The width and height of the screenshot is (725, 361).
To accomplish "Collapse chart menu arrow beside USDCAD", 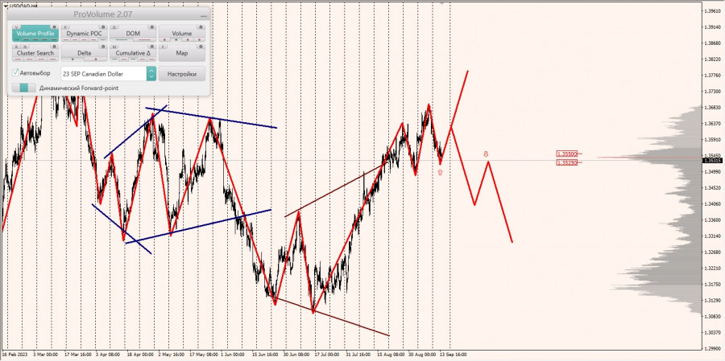I will pyautogui.click(x=5, y=6).
